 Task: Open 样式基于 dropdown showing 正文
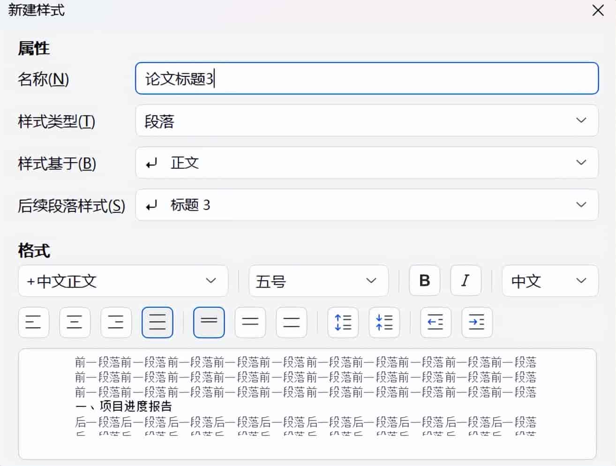(367, 163)
